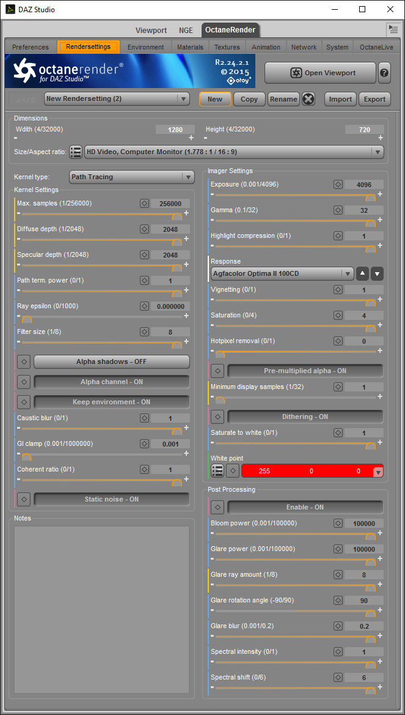Viewport: 405px width, 715px height.
Task: Switch to the NGE tab
Action: click(186, 30)
